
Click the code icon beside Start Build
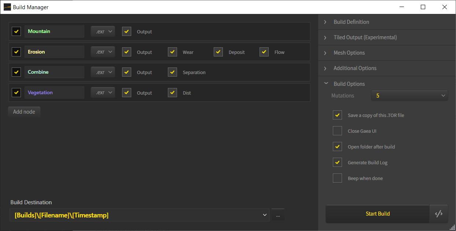coord(438,214)
